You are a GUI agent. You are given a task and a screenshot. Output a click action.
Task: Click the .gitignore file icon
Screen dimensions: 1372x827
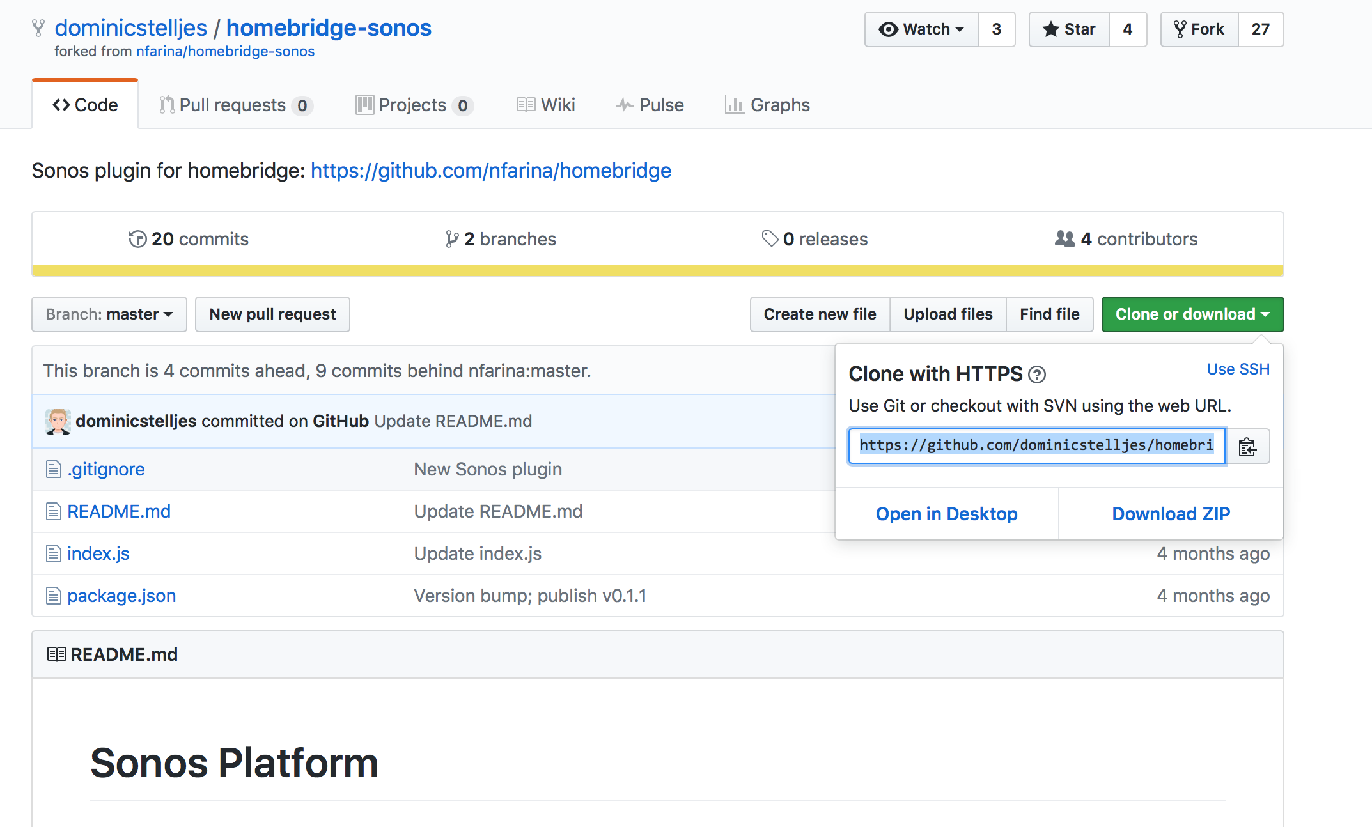[53, 470]
